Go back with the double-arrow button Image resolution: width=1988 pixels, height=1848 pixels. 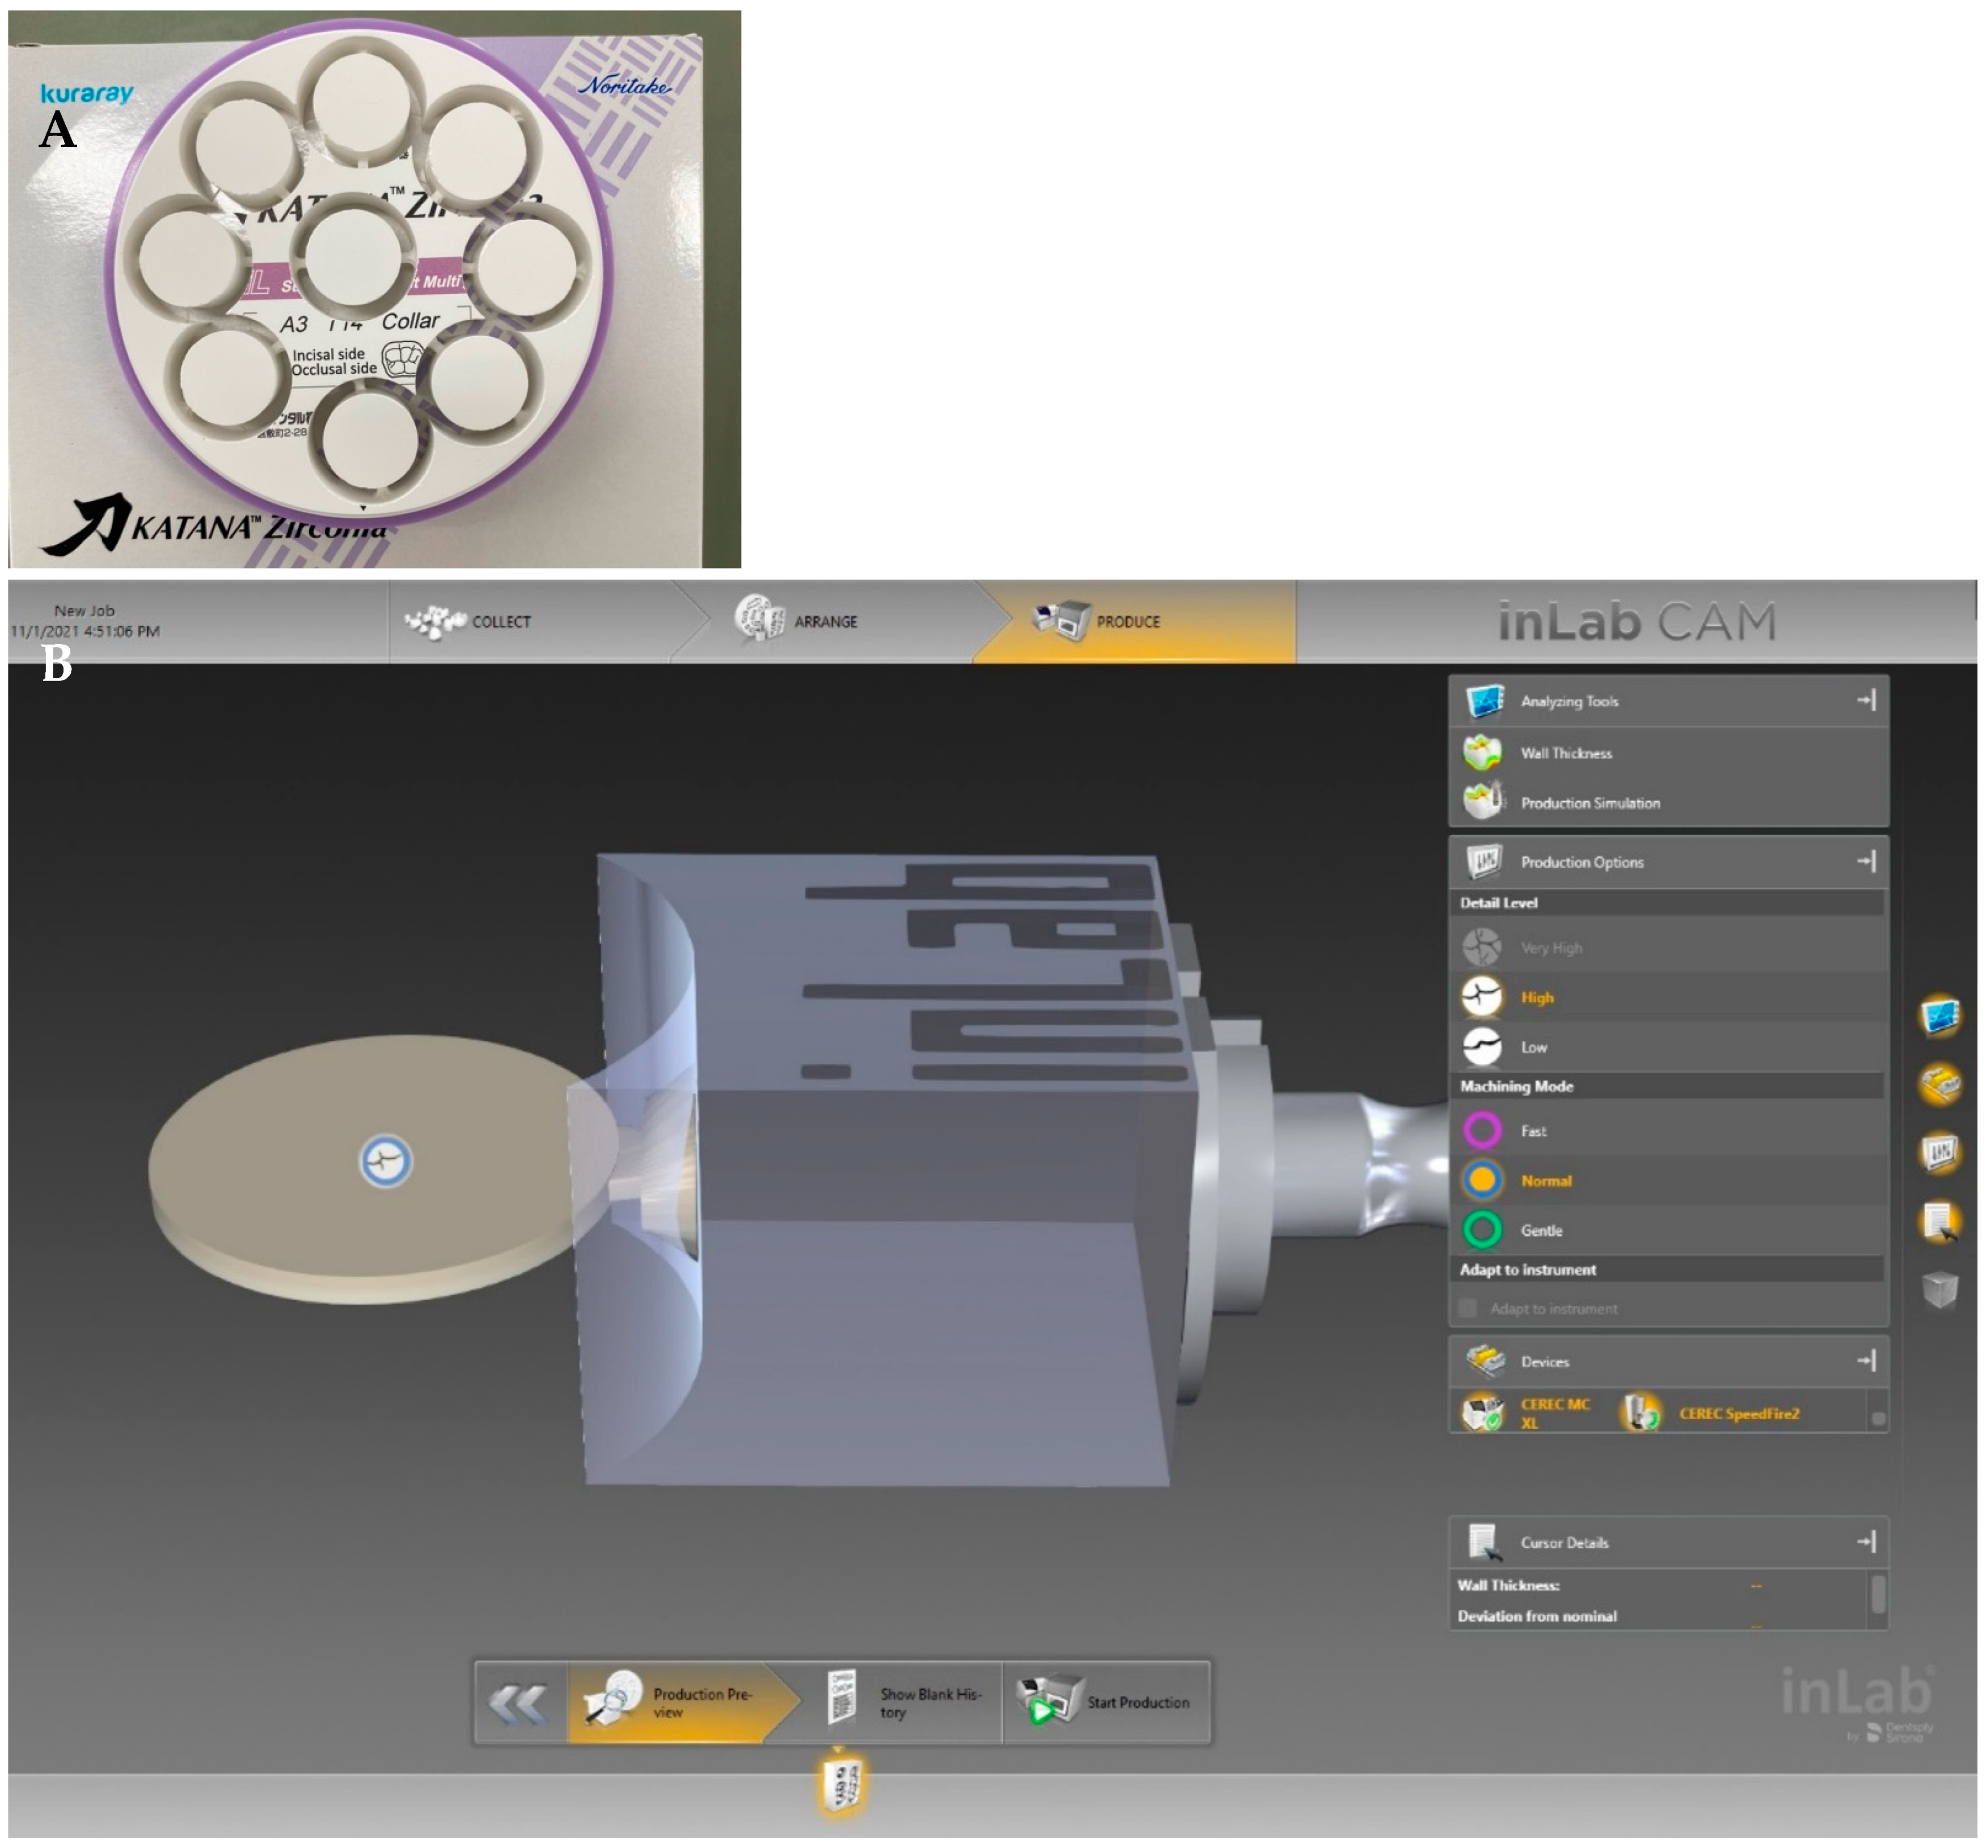point(519,1702)
